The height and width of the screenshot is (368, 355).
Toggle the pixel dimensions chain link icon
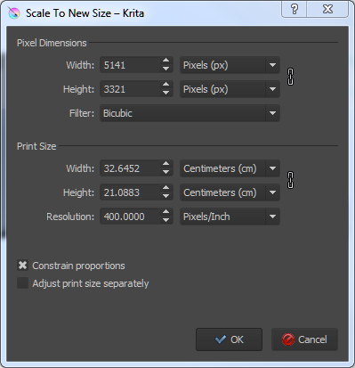291,77
